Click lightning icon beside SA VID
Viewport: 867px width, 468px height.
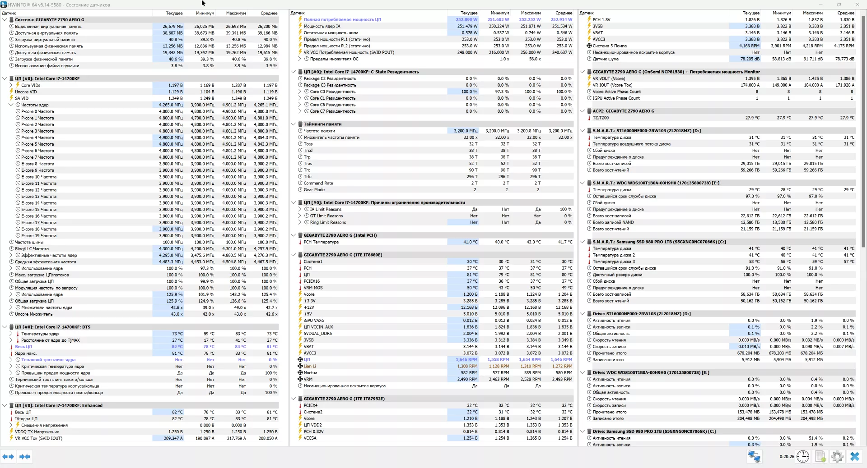click(11, 98)
